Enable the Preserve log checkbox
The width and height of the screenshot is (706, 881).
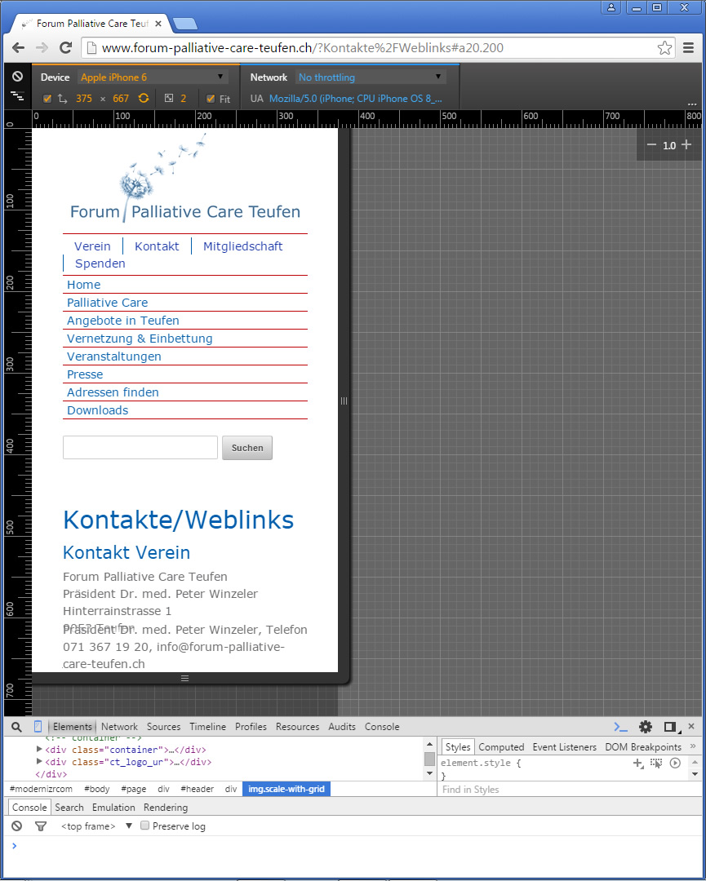click(145, 826)
